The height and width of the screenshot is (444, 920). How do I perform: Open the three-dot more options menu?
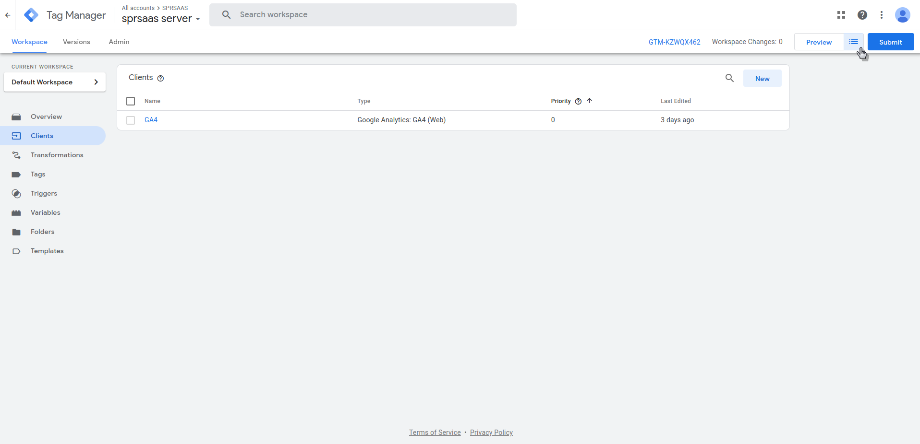[x=882, y=15]
